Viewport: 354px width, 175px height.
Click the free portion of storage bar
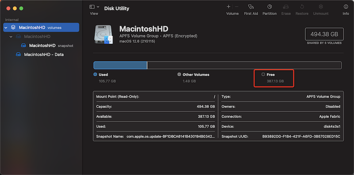point(244,65)
